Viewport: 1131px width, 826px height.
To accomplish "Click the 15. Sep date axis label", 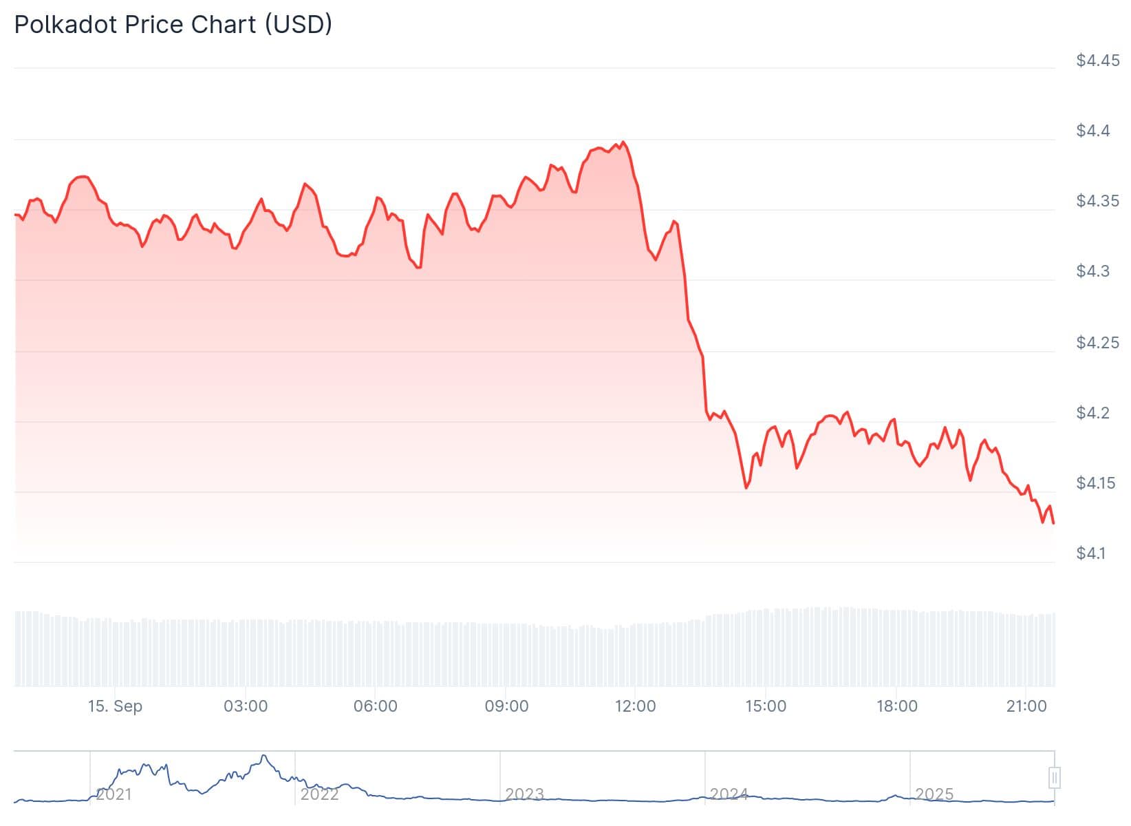I will click(x=115, y=706).
